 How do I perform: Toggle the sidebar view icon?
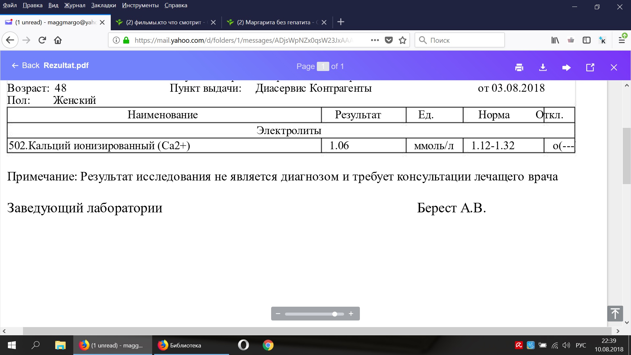pos(586,40)
